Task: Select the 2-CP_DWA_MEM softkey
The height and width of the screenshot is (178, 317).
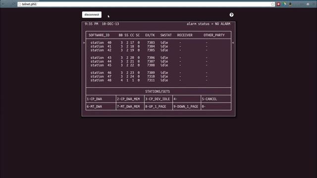Action: [130, 99]
